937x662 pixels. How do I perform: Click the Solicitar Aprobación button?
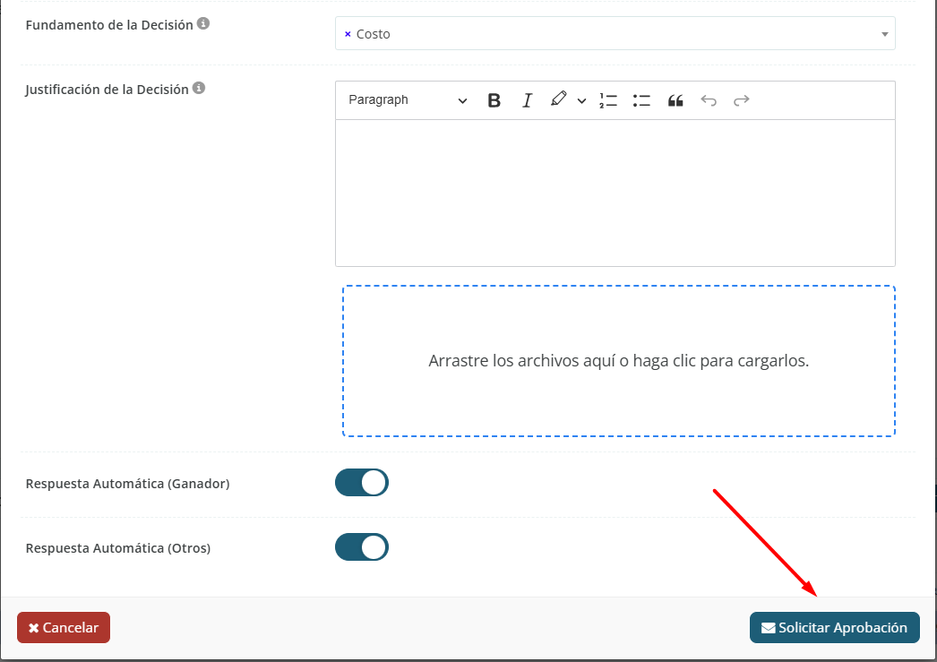click(x=834, y=628)
